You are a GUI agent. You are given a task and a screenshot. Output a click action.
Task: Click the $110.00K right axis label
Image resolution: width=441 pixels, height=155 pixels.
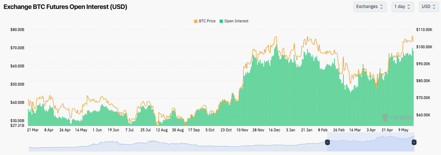pyautogui.click(x=424, y=30)
